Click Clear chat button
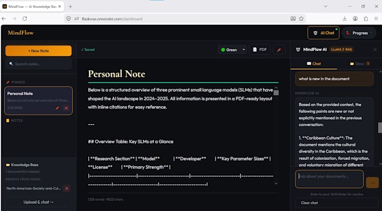Image resolution: width=382 pixels, height=211 pixels. click(x=336, y=203)
